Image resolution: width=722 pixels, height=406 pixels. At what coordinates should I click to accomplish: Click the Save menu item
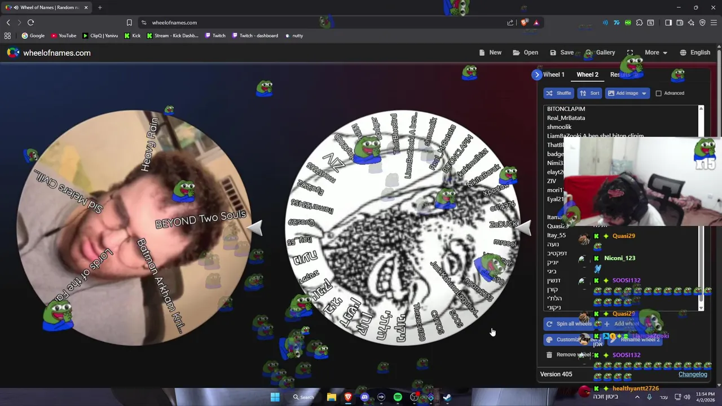coord(561,52)
